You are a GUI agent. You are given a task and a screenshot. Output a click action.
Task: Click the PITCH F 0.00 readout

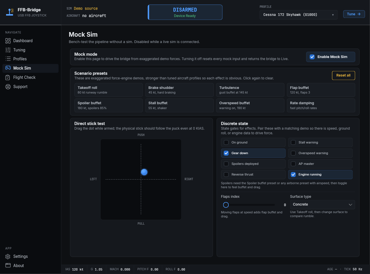tap(148, 269)
